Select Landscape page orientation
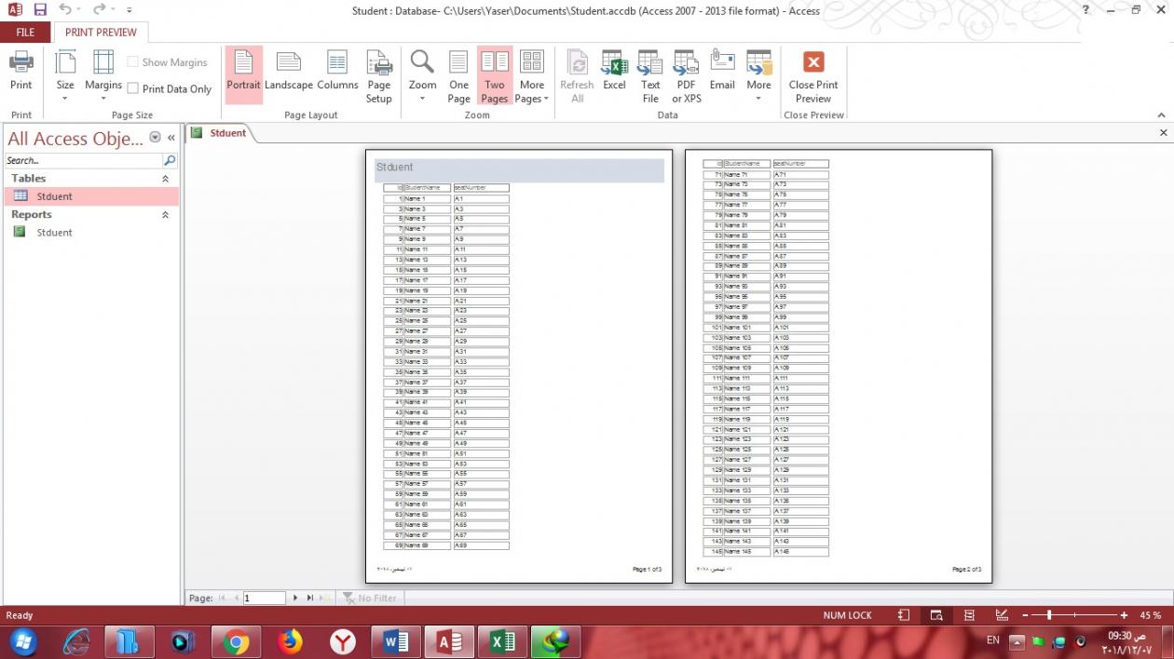 [x=289, y=72]
